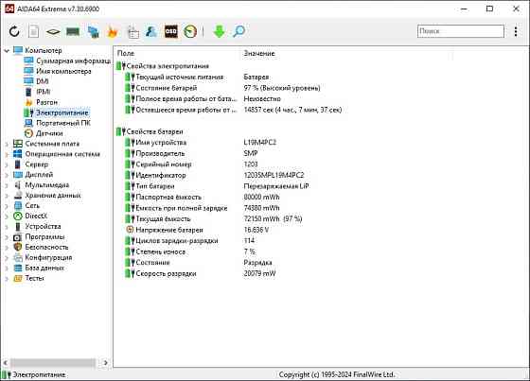The height and width of the screenshot is (381, 530).
Task: Select Датчики in the tree
Action: (49, 133)
